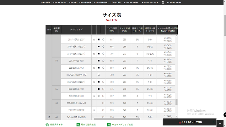This screenshot has height=127, width=226.
Task: Click the ウェットグリップ性能 legend label
Action: (x=122, y=124)
